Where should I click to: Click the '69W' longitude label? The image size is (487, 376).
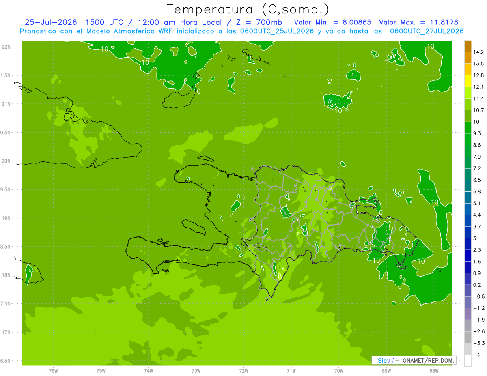tap(386, 370)
